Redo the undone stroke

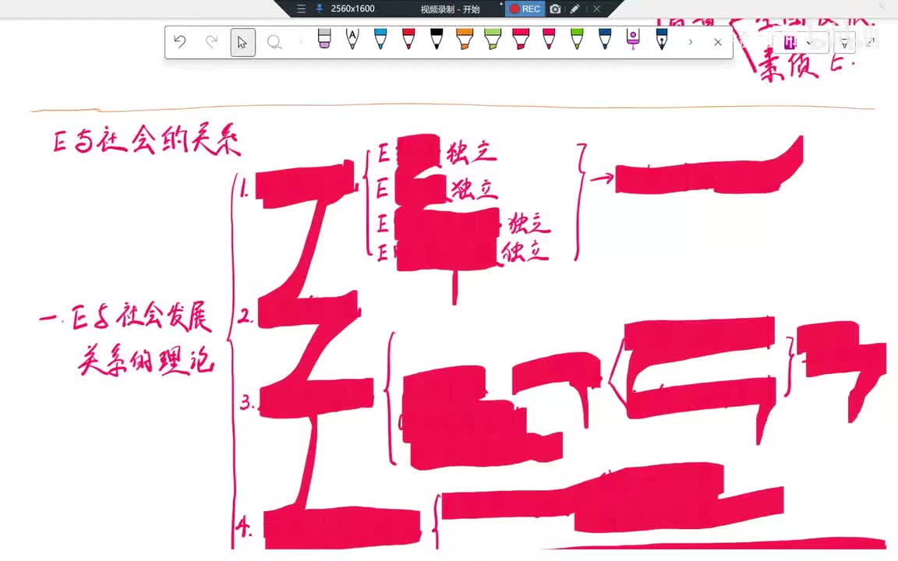point(211,42)
